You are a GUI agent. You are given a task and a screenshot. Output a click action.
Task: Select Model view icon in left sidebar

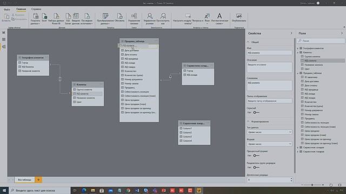click(4, 47)
